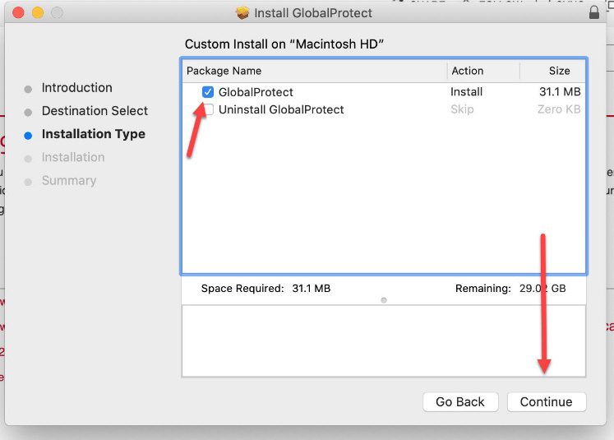
Task: Click the Skip action cell
Action: coord(462,109)
